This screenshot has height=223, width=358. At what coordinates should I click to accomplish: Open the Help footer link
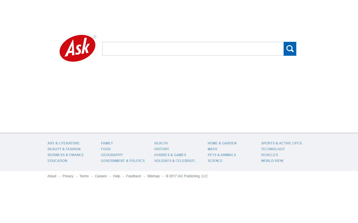117,176
